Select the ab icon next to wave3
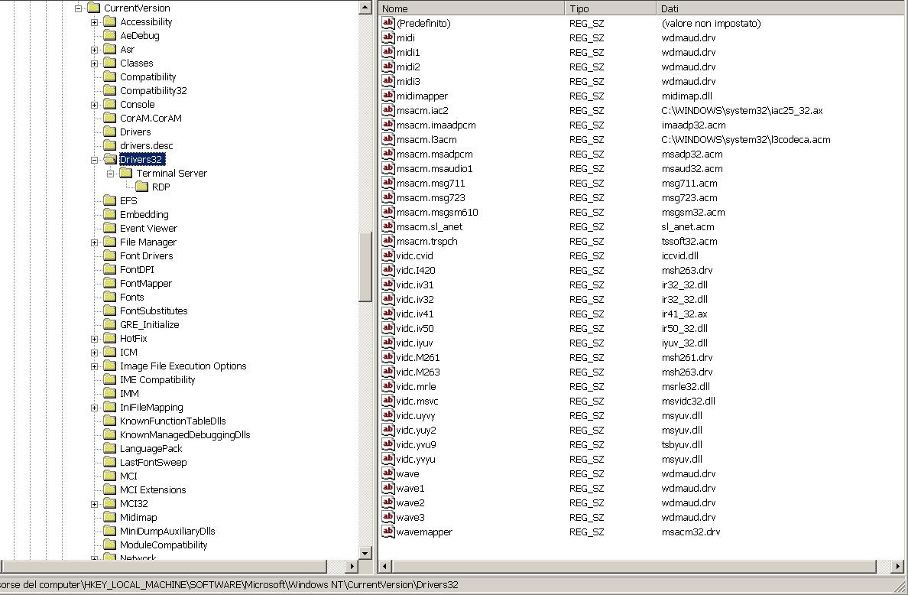The image size is (908, 595). click(388, 517)
